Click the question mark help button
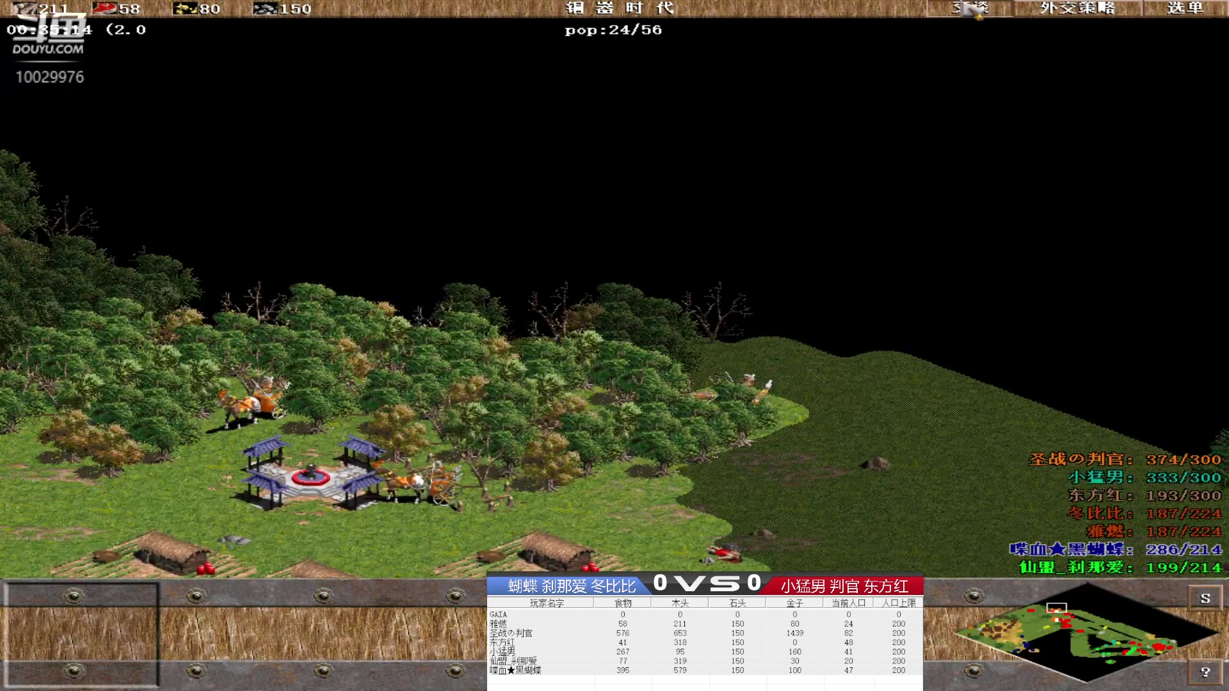 click(1205, 672)
